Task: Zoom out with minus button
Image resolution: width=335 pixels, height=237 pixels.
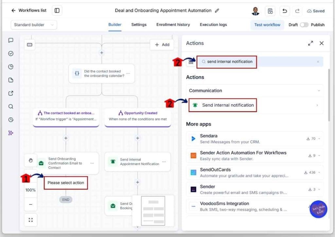Action: click(x=30, y=204)
